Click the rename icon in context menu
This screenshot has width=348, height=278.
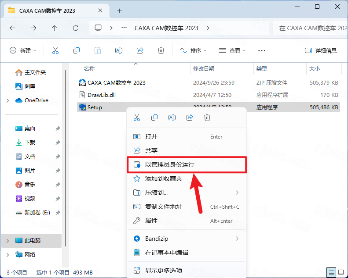(x=172, y=118)
